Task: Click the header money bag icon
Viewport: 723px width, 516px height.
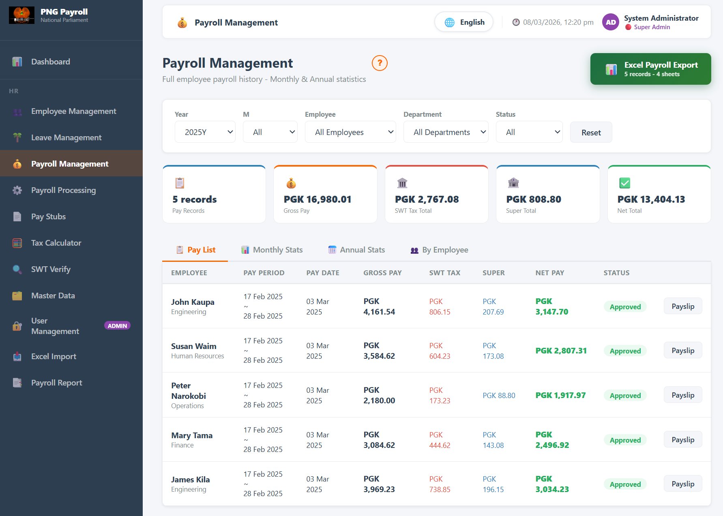Action: pyautogui.click(x=182, y=23)
